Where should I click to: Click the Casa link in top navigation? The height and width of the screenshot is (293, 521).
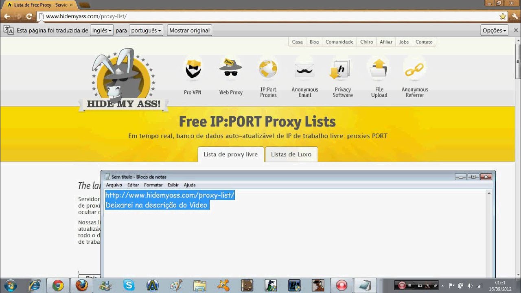coord(298,42)
